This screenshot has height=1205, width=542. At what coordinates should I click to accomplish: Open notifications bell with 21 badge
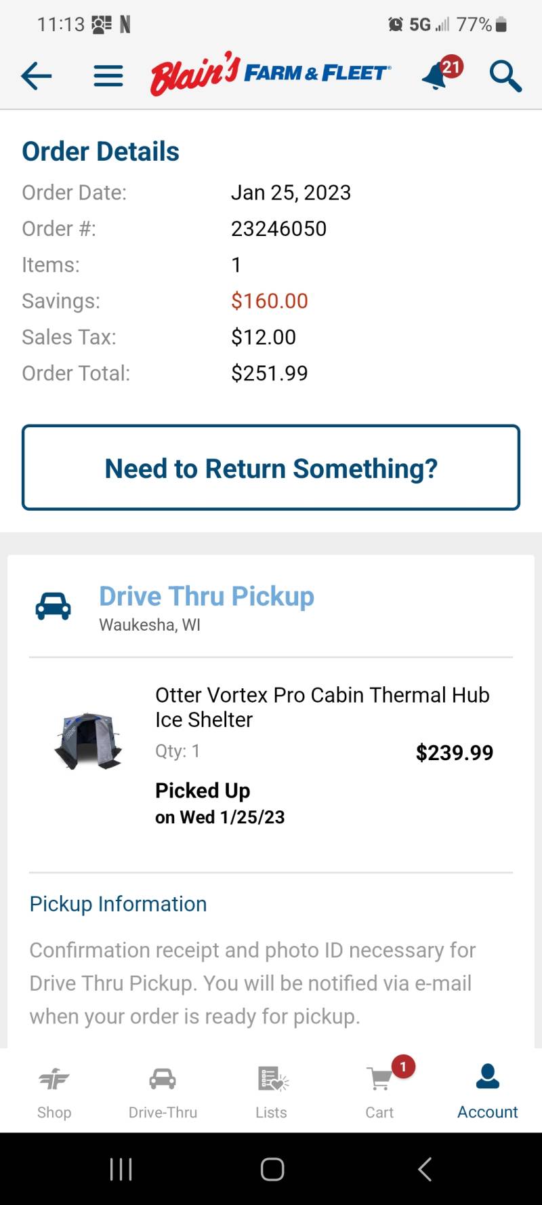point(442,73)
